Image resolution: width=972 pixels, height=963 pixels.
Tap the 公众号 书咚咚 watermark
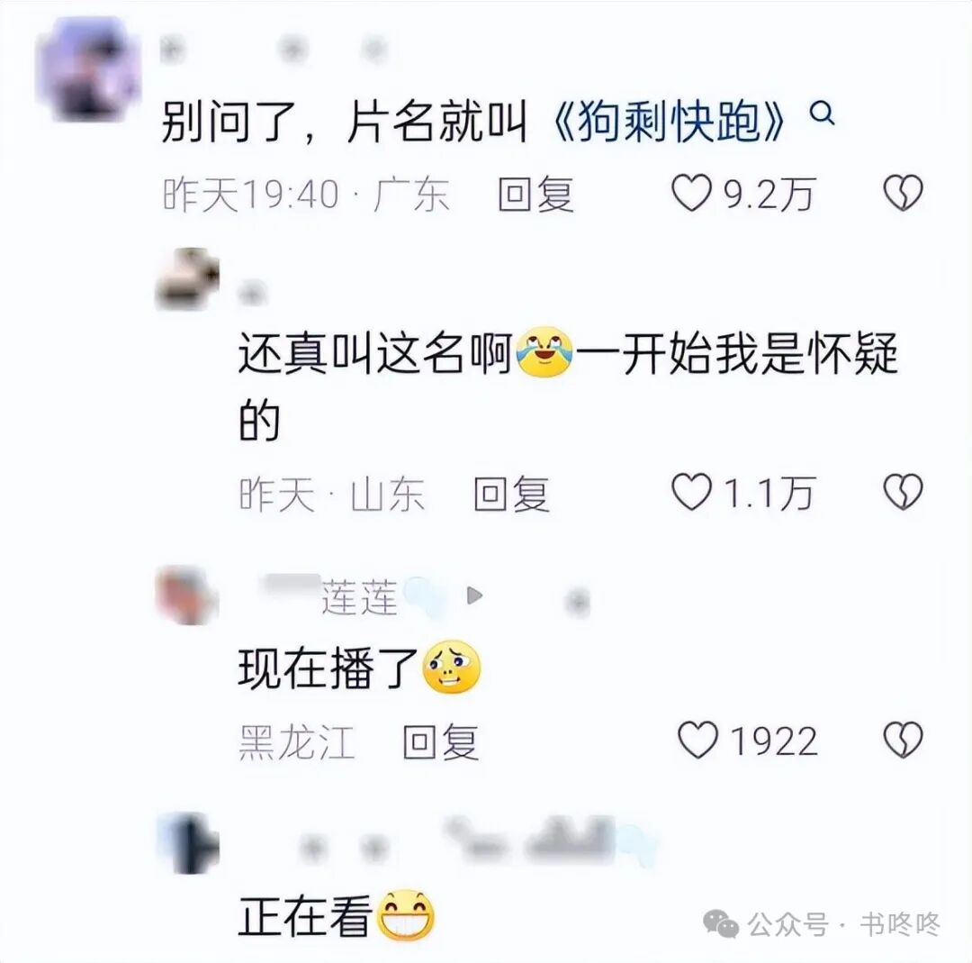point(822,924)
